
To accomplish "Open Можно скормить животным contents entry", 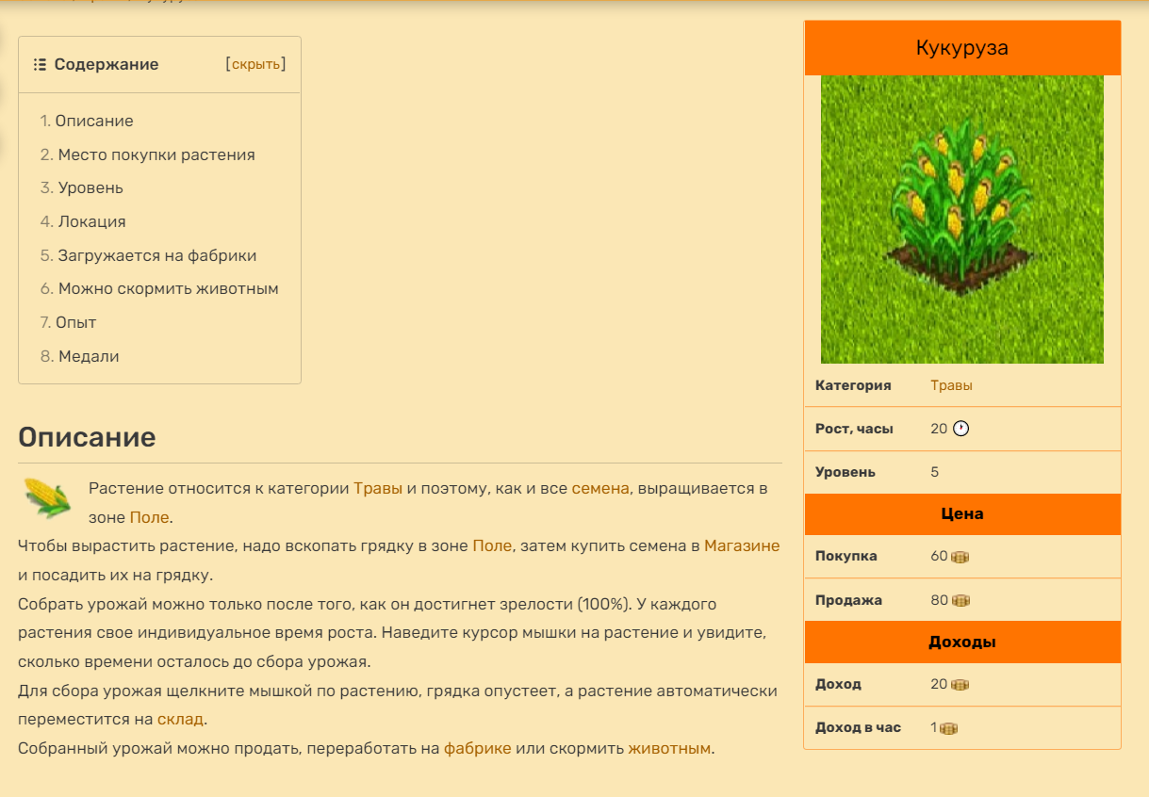I will pos(159,288).
